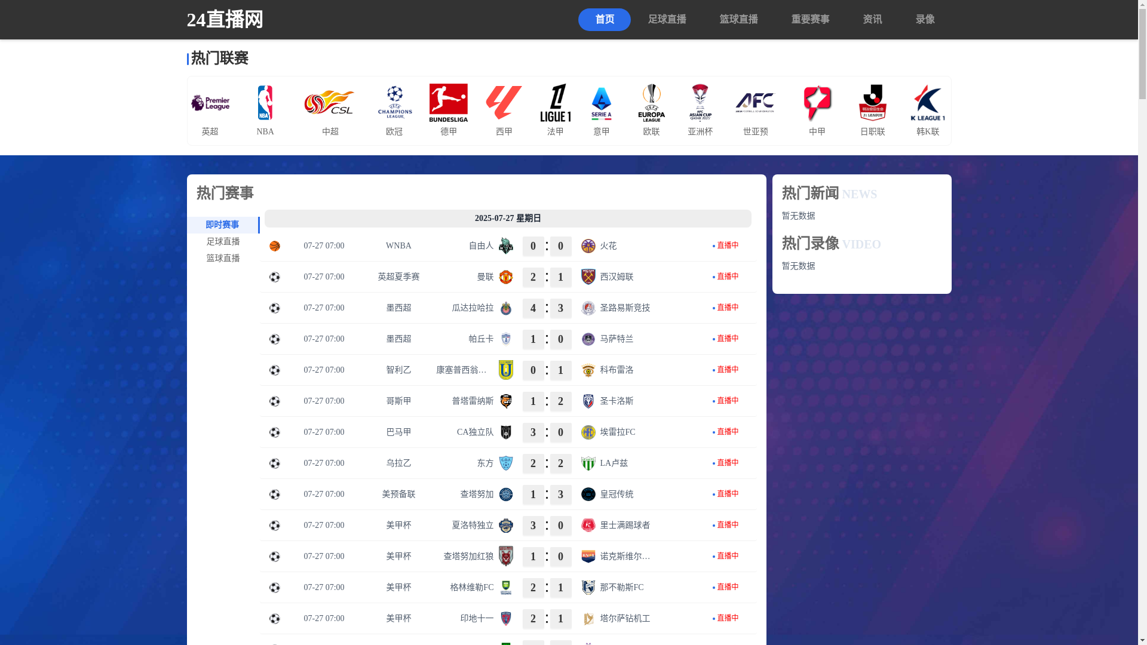Select 篮球直播 sidebar tab
1147x645 pixels.
pos(223,259)
